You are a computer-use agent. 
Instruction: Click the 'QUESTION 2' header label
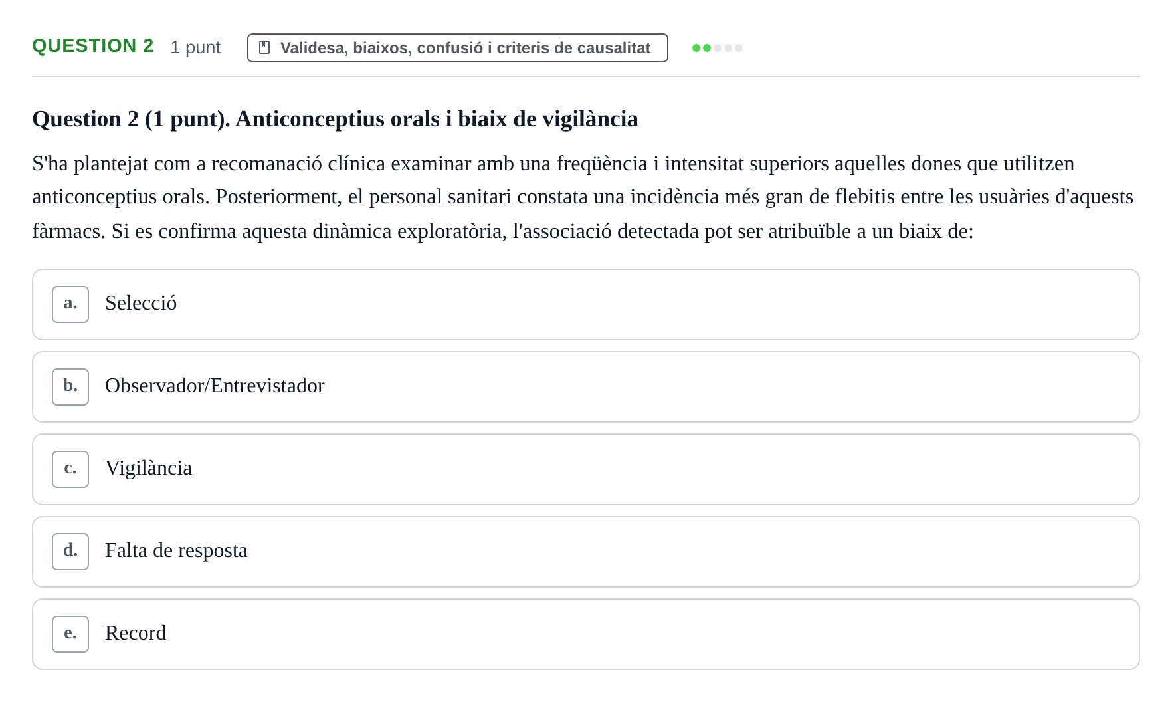click(x=93, y=46)
